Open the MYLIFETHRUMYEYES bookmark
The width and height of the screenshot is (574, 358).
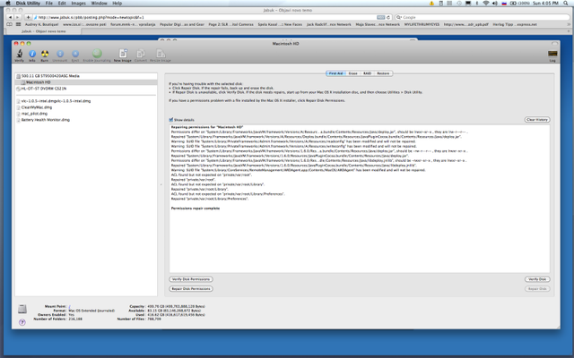click(x=422, y=24)
